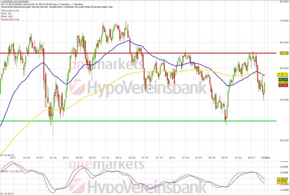Click the 04.10.2010 start date below the chart
290x195 pixels.
click(x=8, y=154)
